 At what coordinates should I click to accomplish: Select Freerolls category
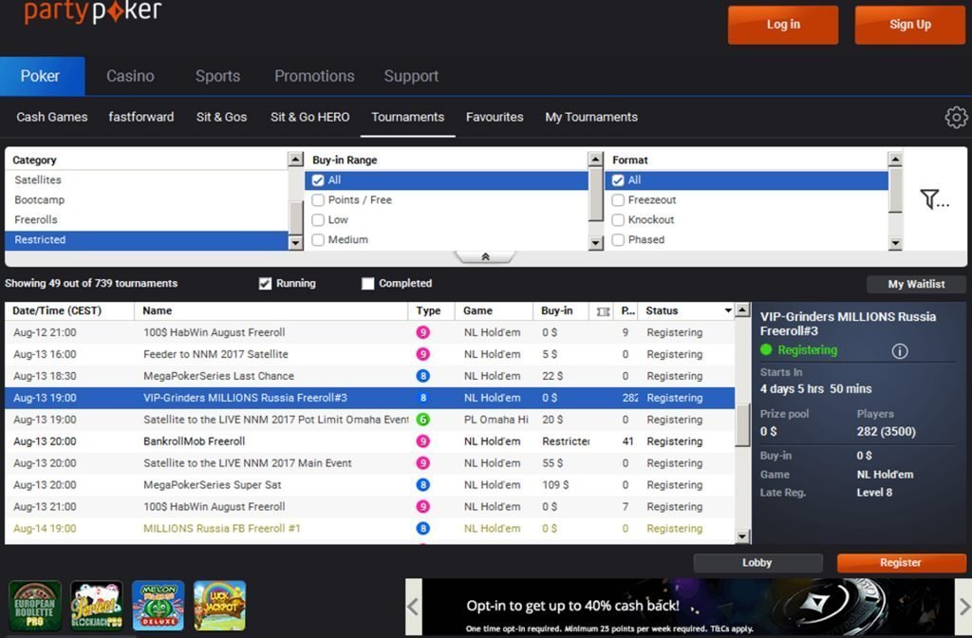tap(146, 219)
